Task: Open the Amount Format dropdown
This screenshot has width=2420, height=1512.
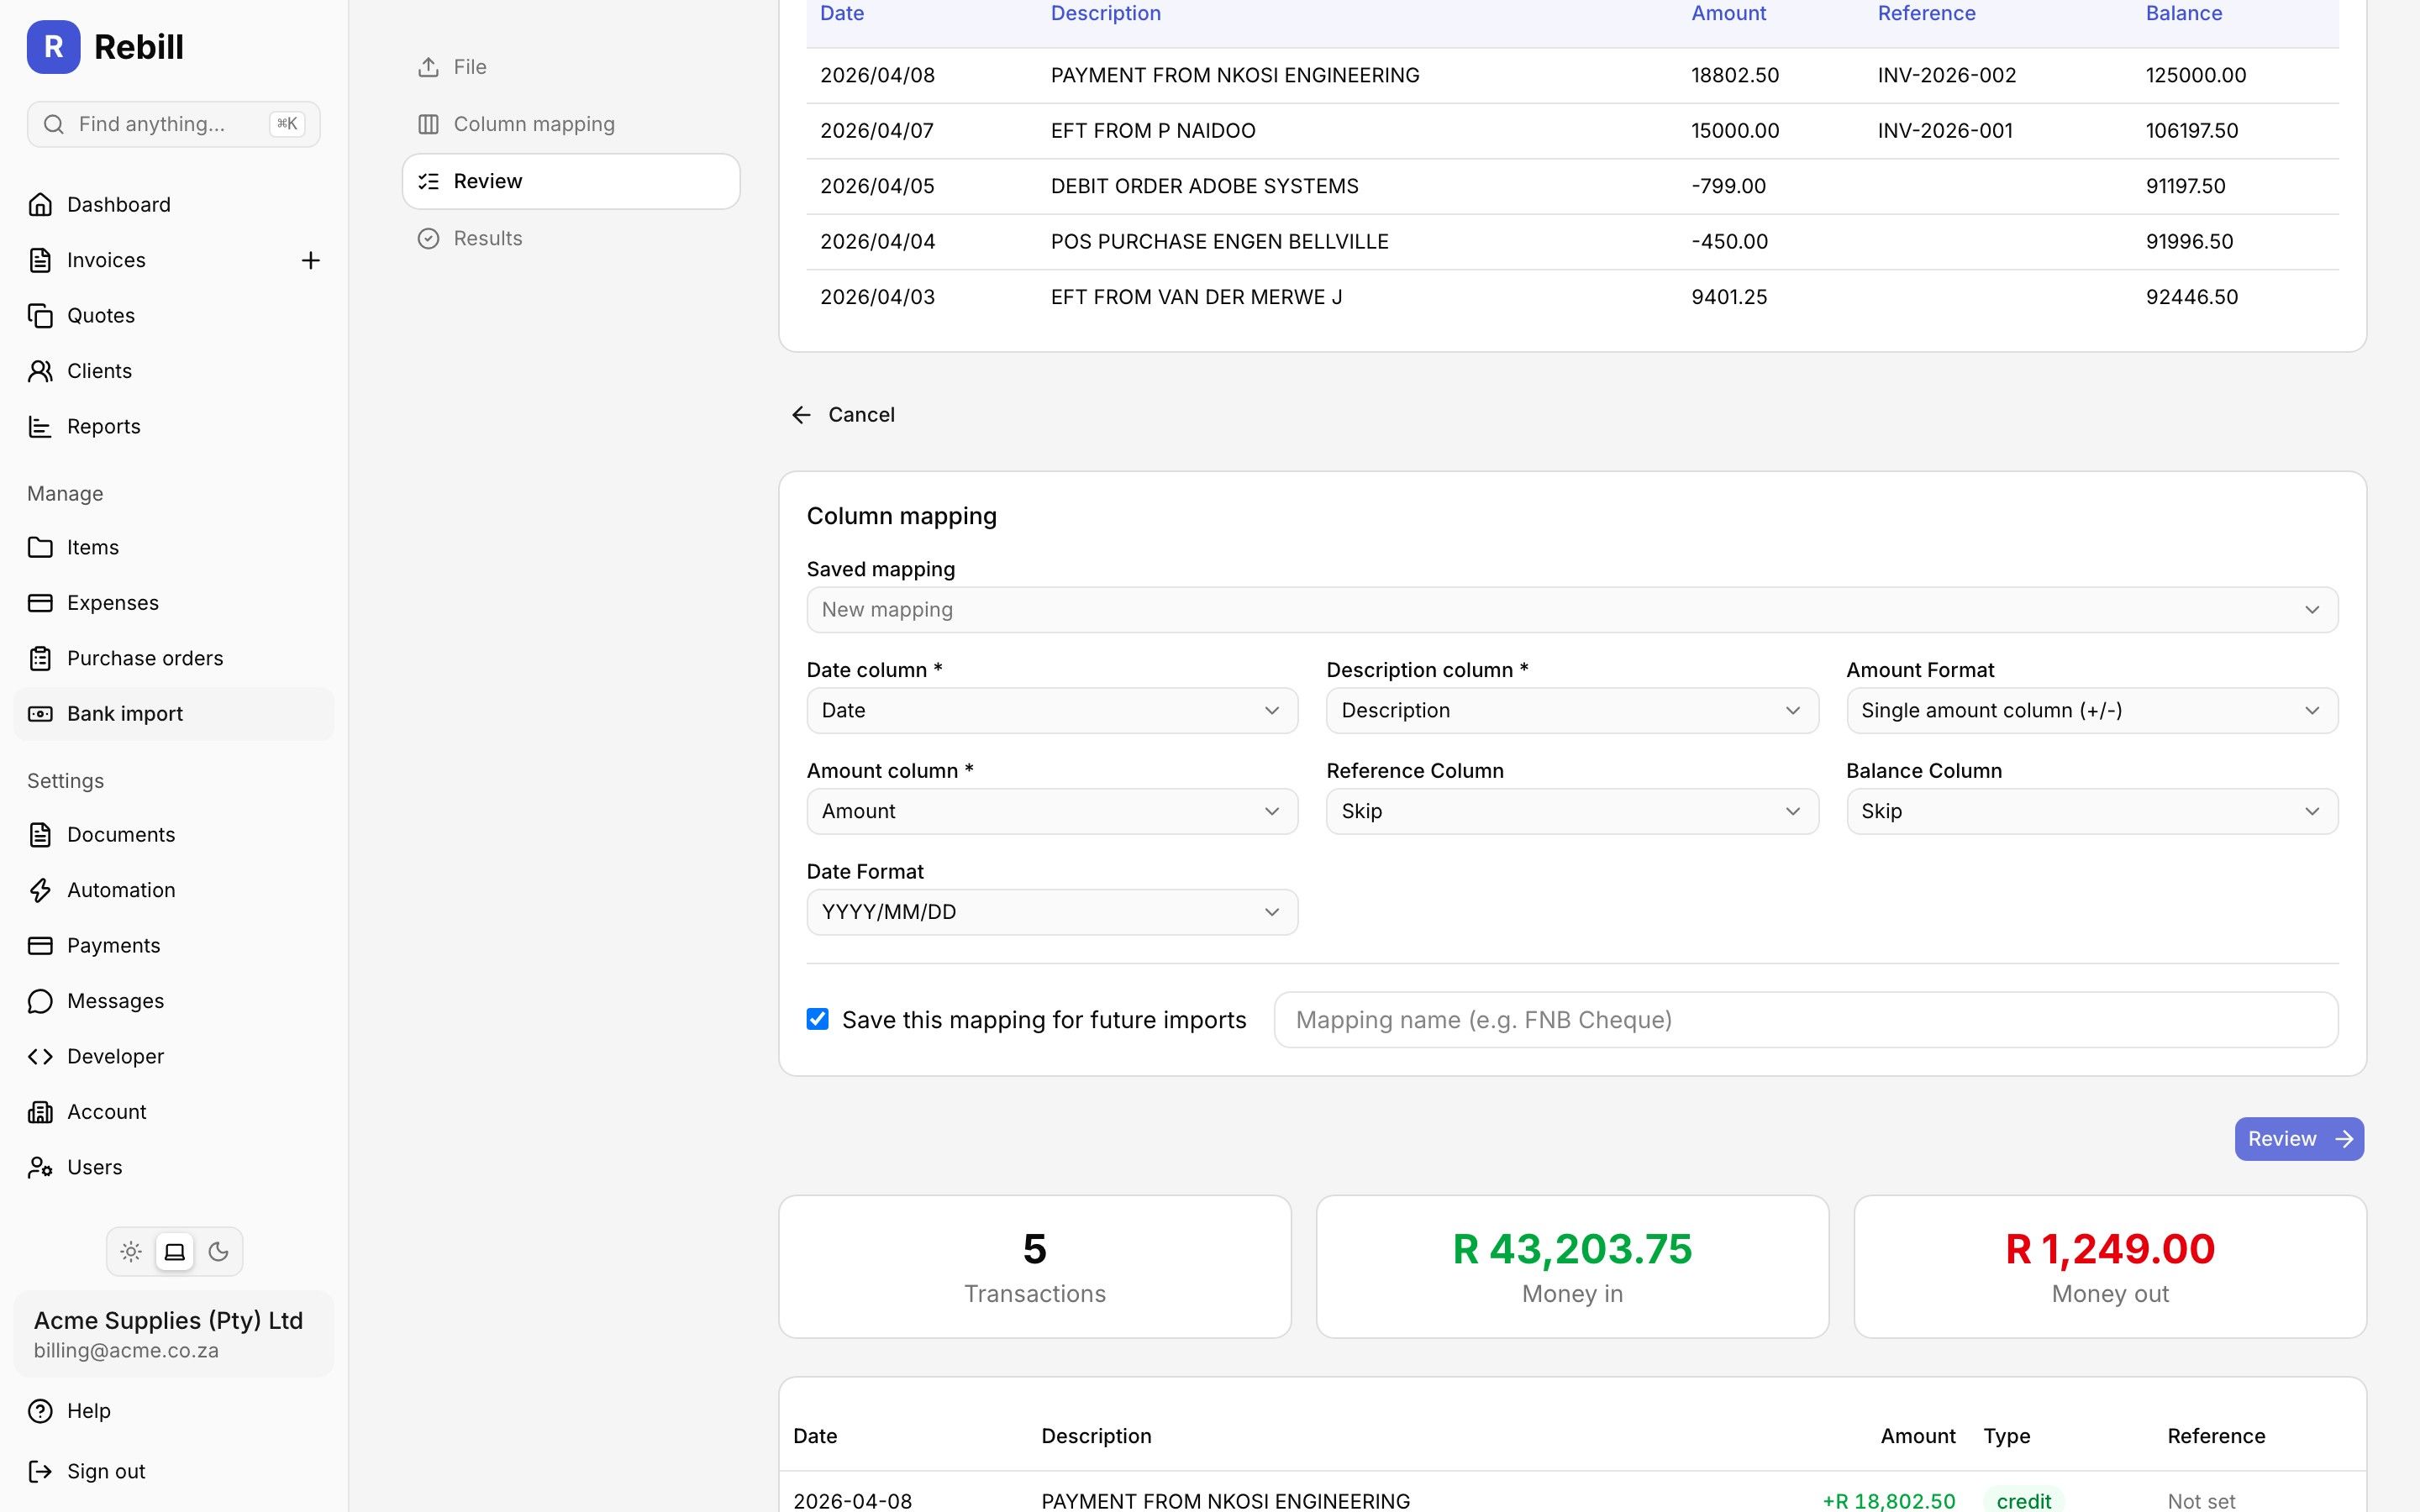Action: (2092, 711)
